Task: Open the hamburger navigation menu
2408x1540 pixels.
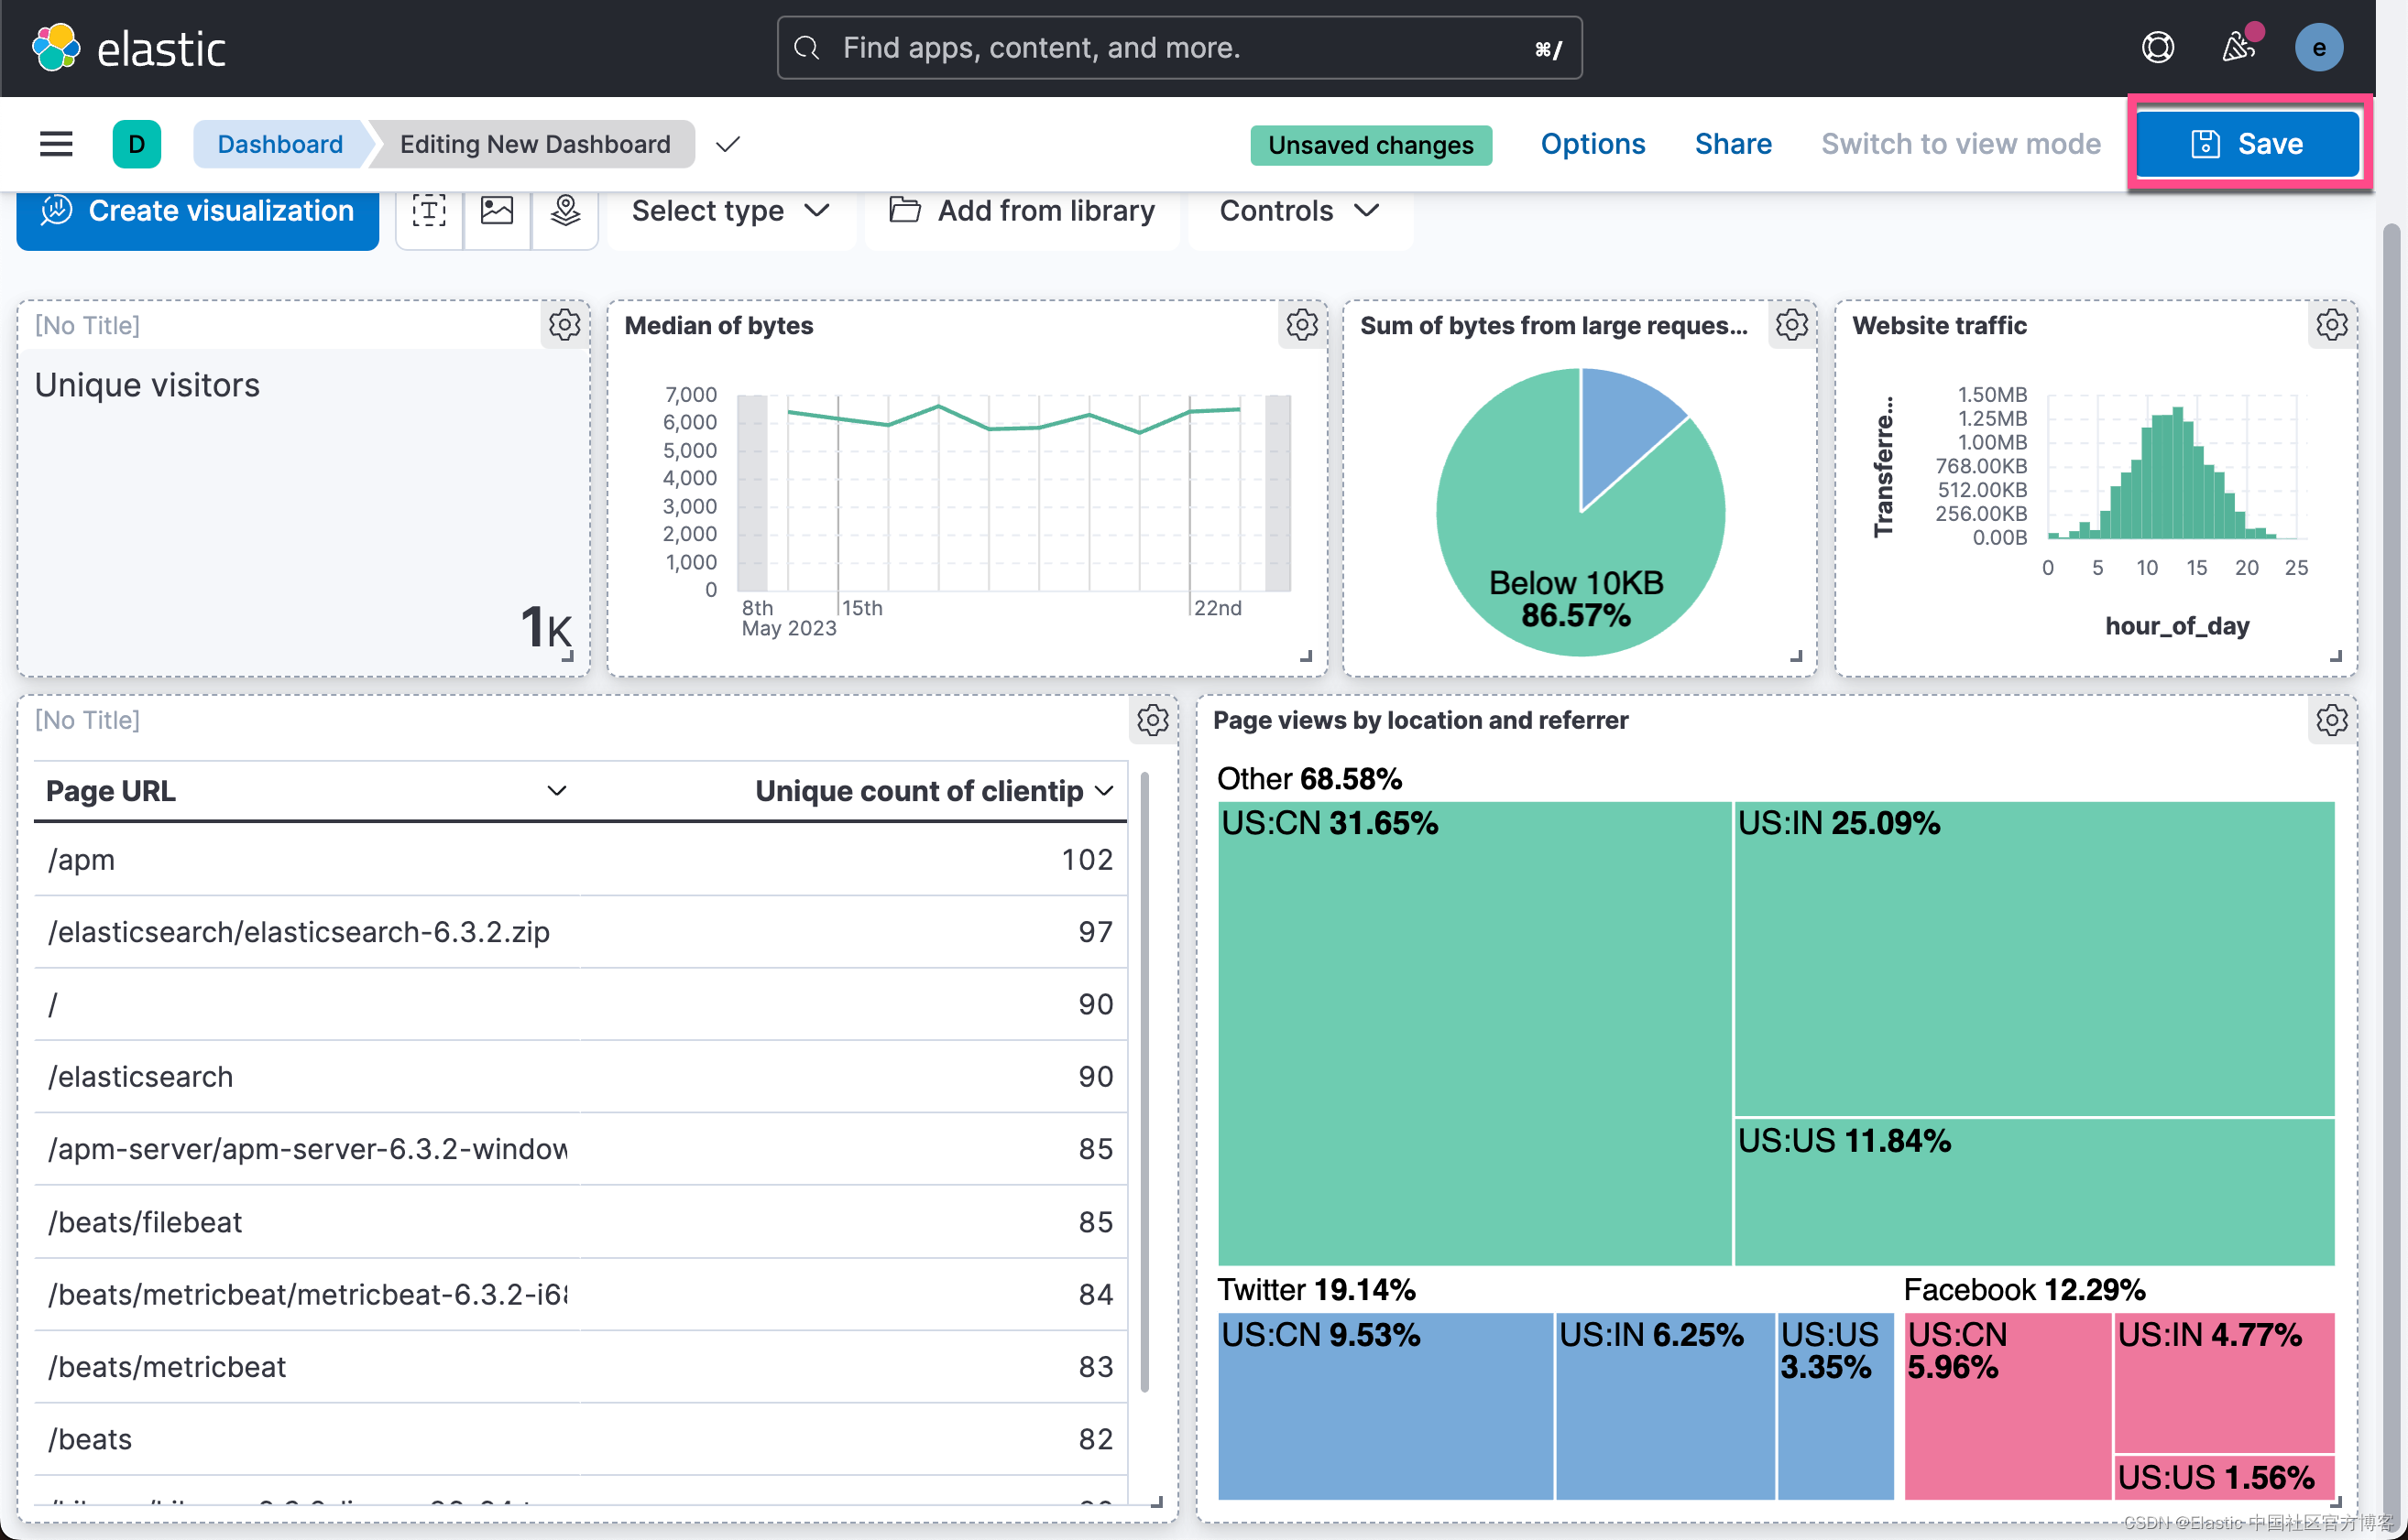Action: [56, 144]
